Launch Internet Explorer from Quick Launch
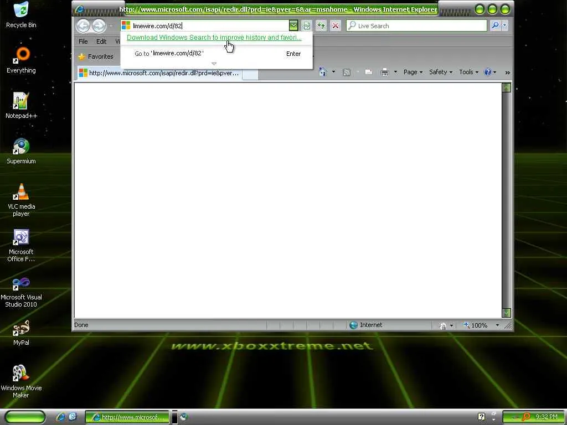This screenshot has height=425, width=567. click(x=61, y=417)
